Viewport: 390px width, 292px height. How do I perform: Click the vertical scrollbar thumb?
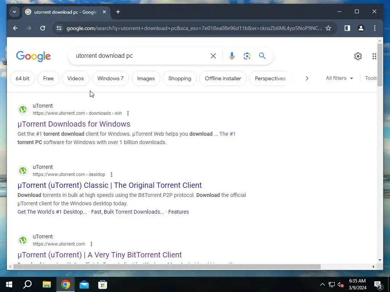point(380,65)
